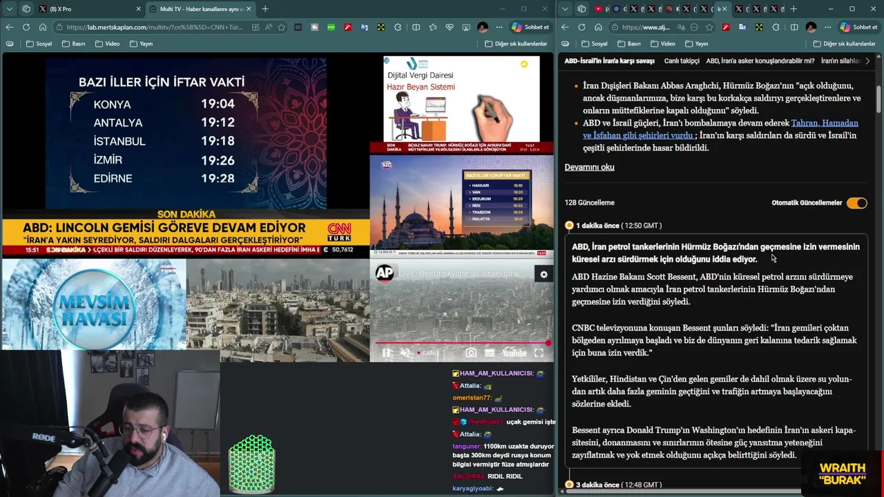
Task: Open Favorites list icon in left toolbar
Action: [433, 27]
